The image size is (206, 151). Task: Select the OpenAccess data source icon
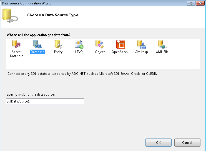coord(120,44)
